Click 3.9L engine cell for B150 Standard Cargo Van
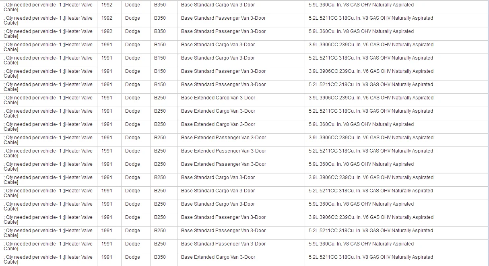 (x=396, y=47)
